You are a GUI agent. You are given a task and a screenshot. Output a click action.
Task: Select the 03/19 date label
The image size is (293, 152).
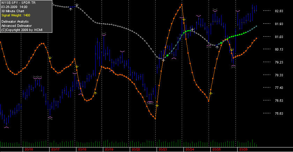109,150
